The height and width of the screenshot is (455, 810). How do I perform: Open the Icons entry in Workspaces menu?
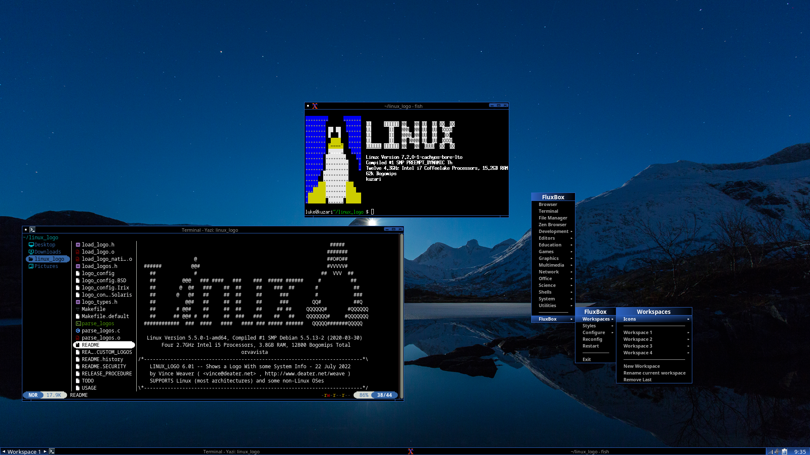click(654, 319)
